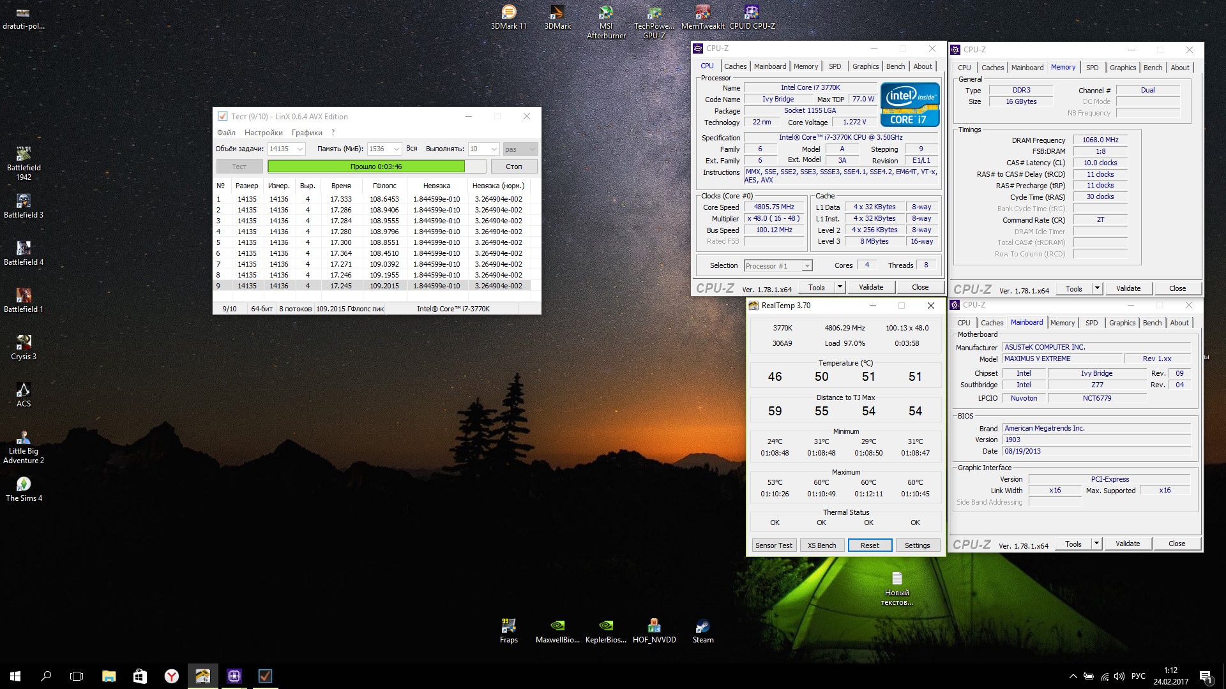Click the Yandex browser taskbar icon
The width and height of the screenshot is (1226, 689).
171,676
